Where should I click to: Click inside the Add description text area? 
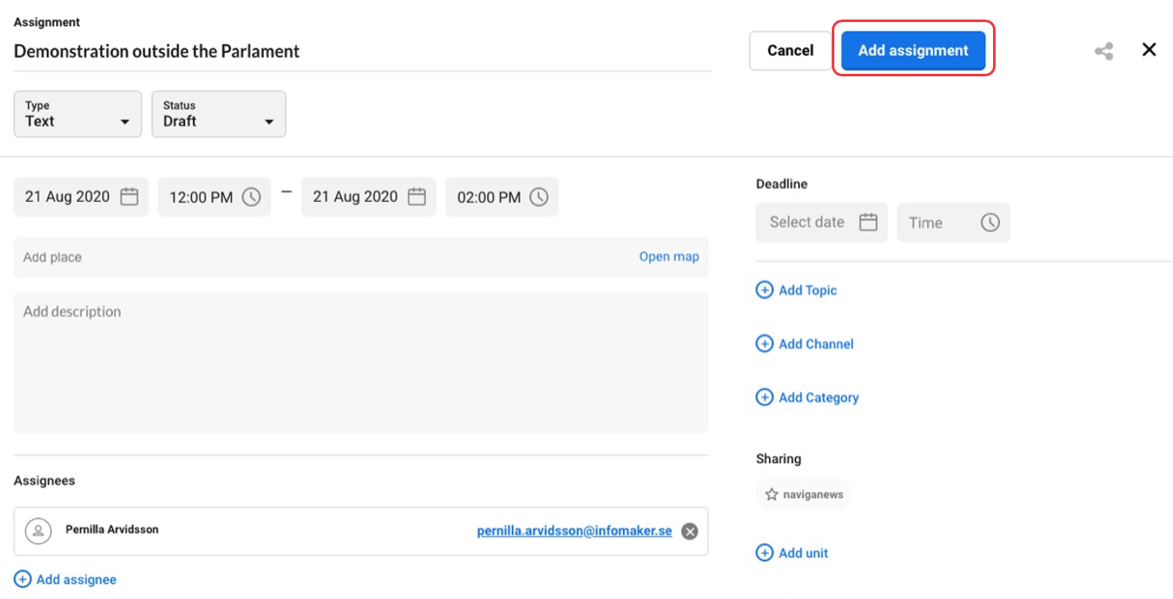pos(361,365)
